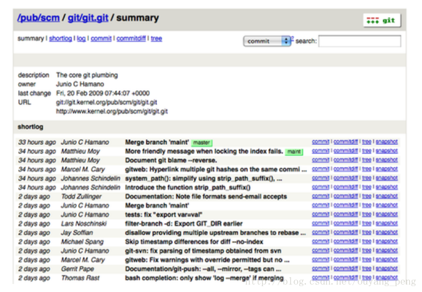Viewport: 422px width, 292px height.
Task: Click snapshot link in 'bash completion' row
Action: coord(387,278)
